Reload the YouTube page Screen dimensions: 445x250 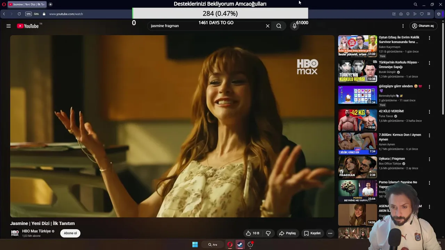click(x=19, y=14)
